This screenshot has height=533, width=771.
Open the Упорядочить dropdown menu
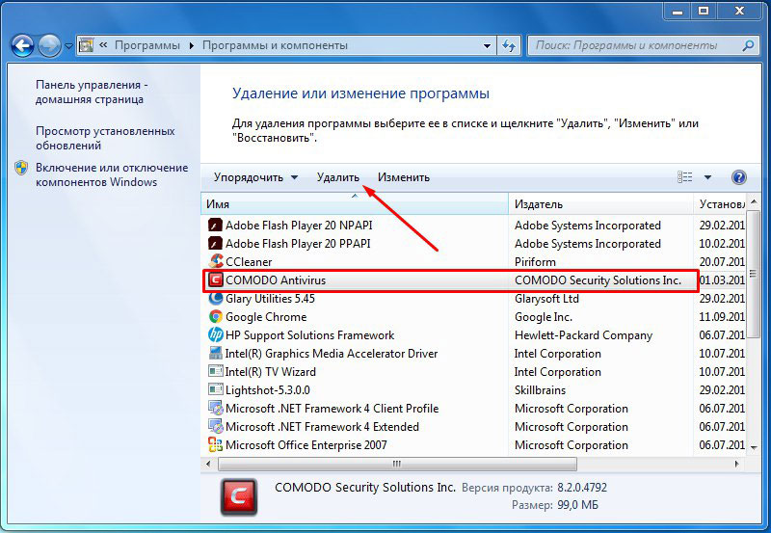(255, 177)
